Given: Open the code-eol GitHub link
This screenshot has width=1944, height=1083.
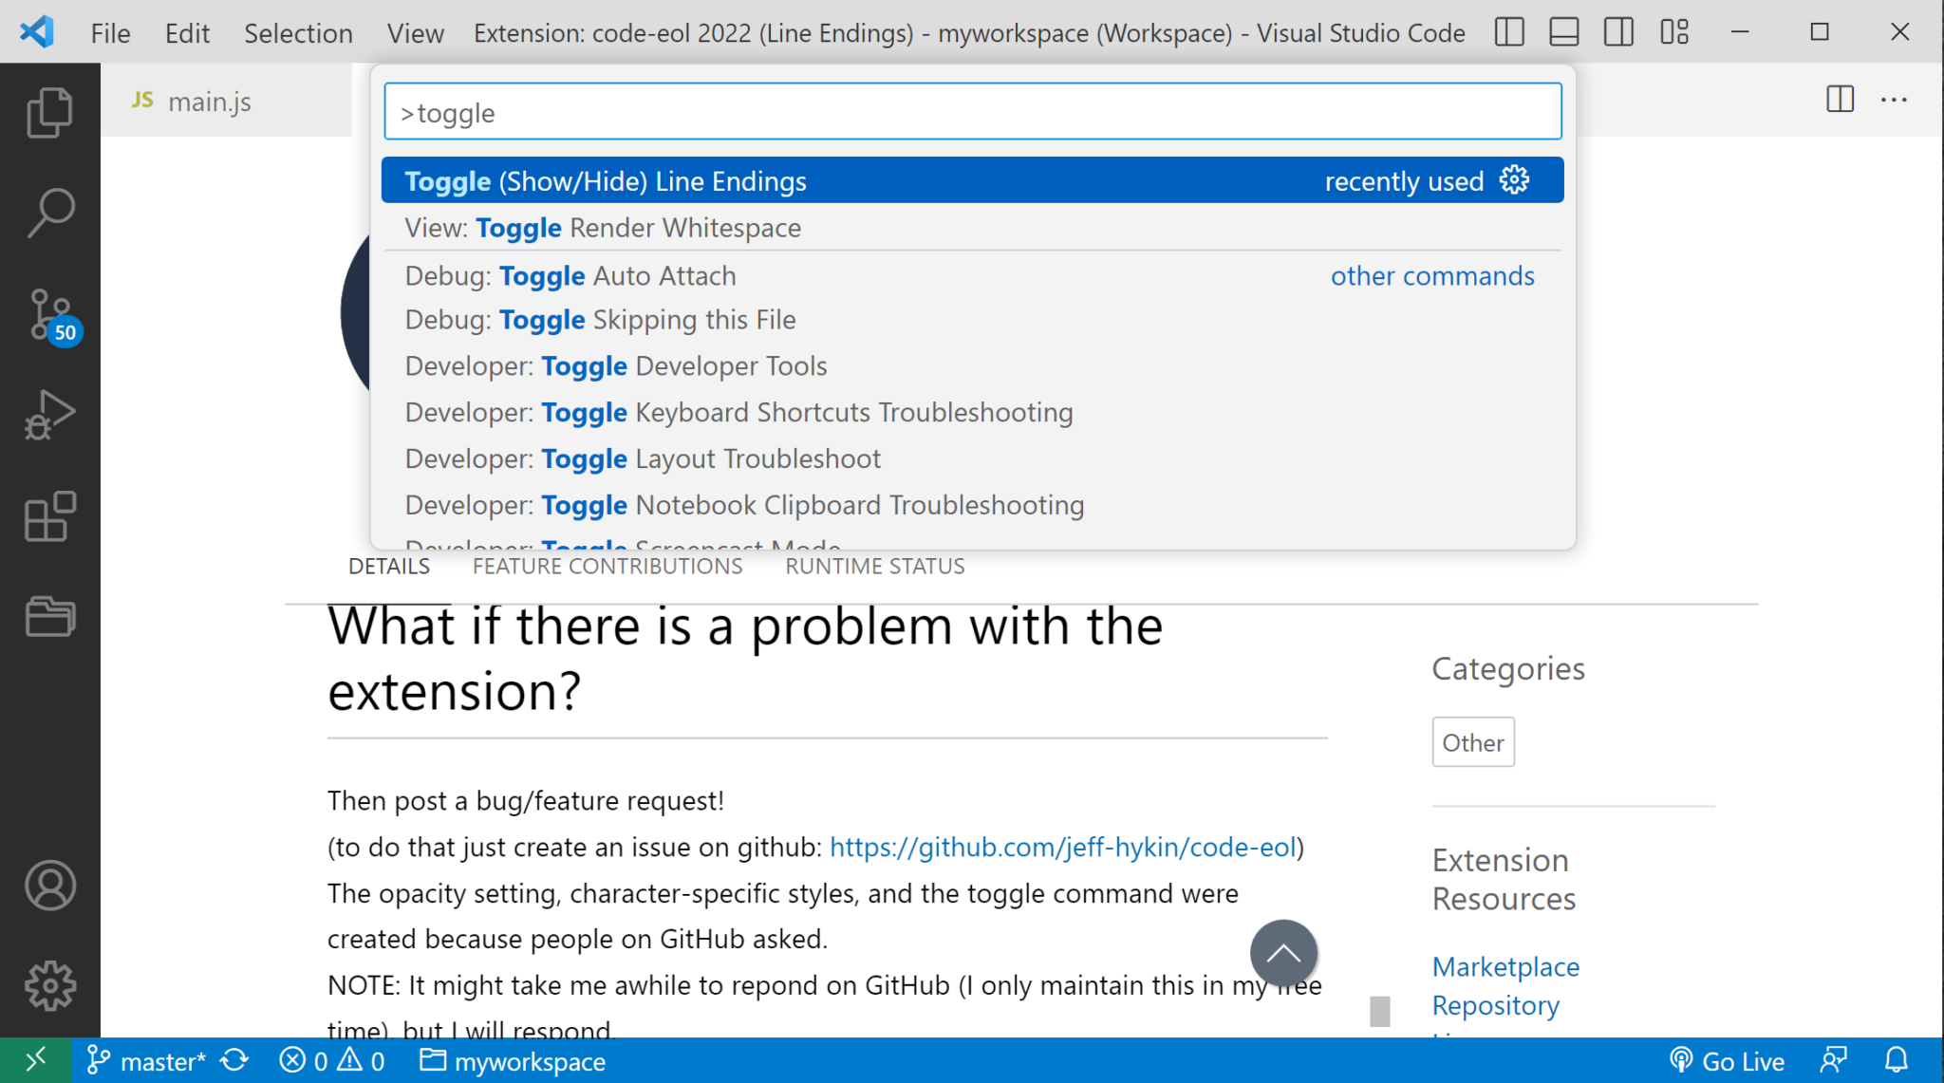Looking at the screenshot, I should pos(1062,847).
